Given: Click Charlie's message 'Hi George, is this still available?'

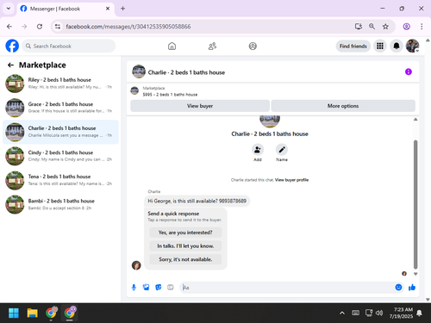Looking at the screenshot, I should coord(197,201).
